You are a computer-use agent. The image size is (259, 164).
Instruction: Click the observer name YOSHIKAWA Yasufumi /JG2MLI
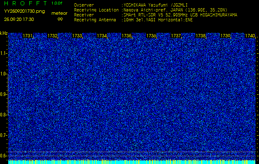[x=156, y=5]
